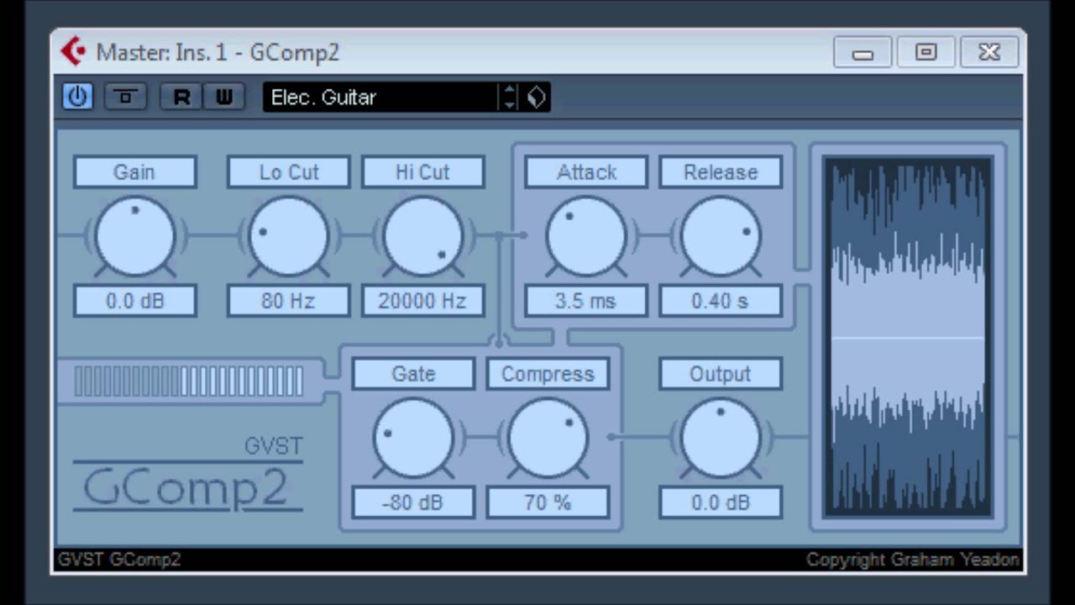Click the preset up/down stepper arrows
The image size is (1075, 605).
[x=509, y=97]
